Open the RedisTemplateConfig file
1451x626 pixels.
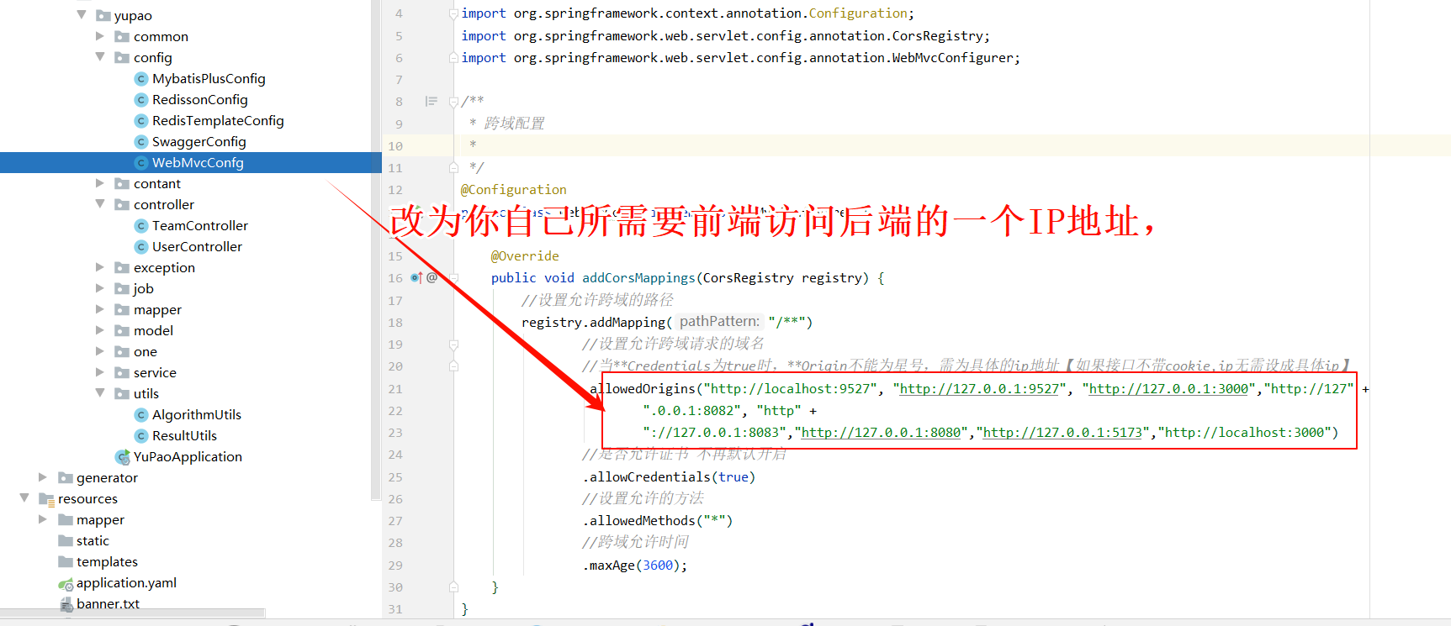coord(218,121)
